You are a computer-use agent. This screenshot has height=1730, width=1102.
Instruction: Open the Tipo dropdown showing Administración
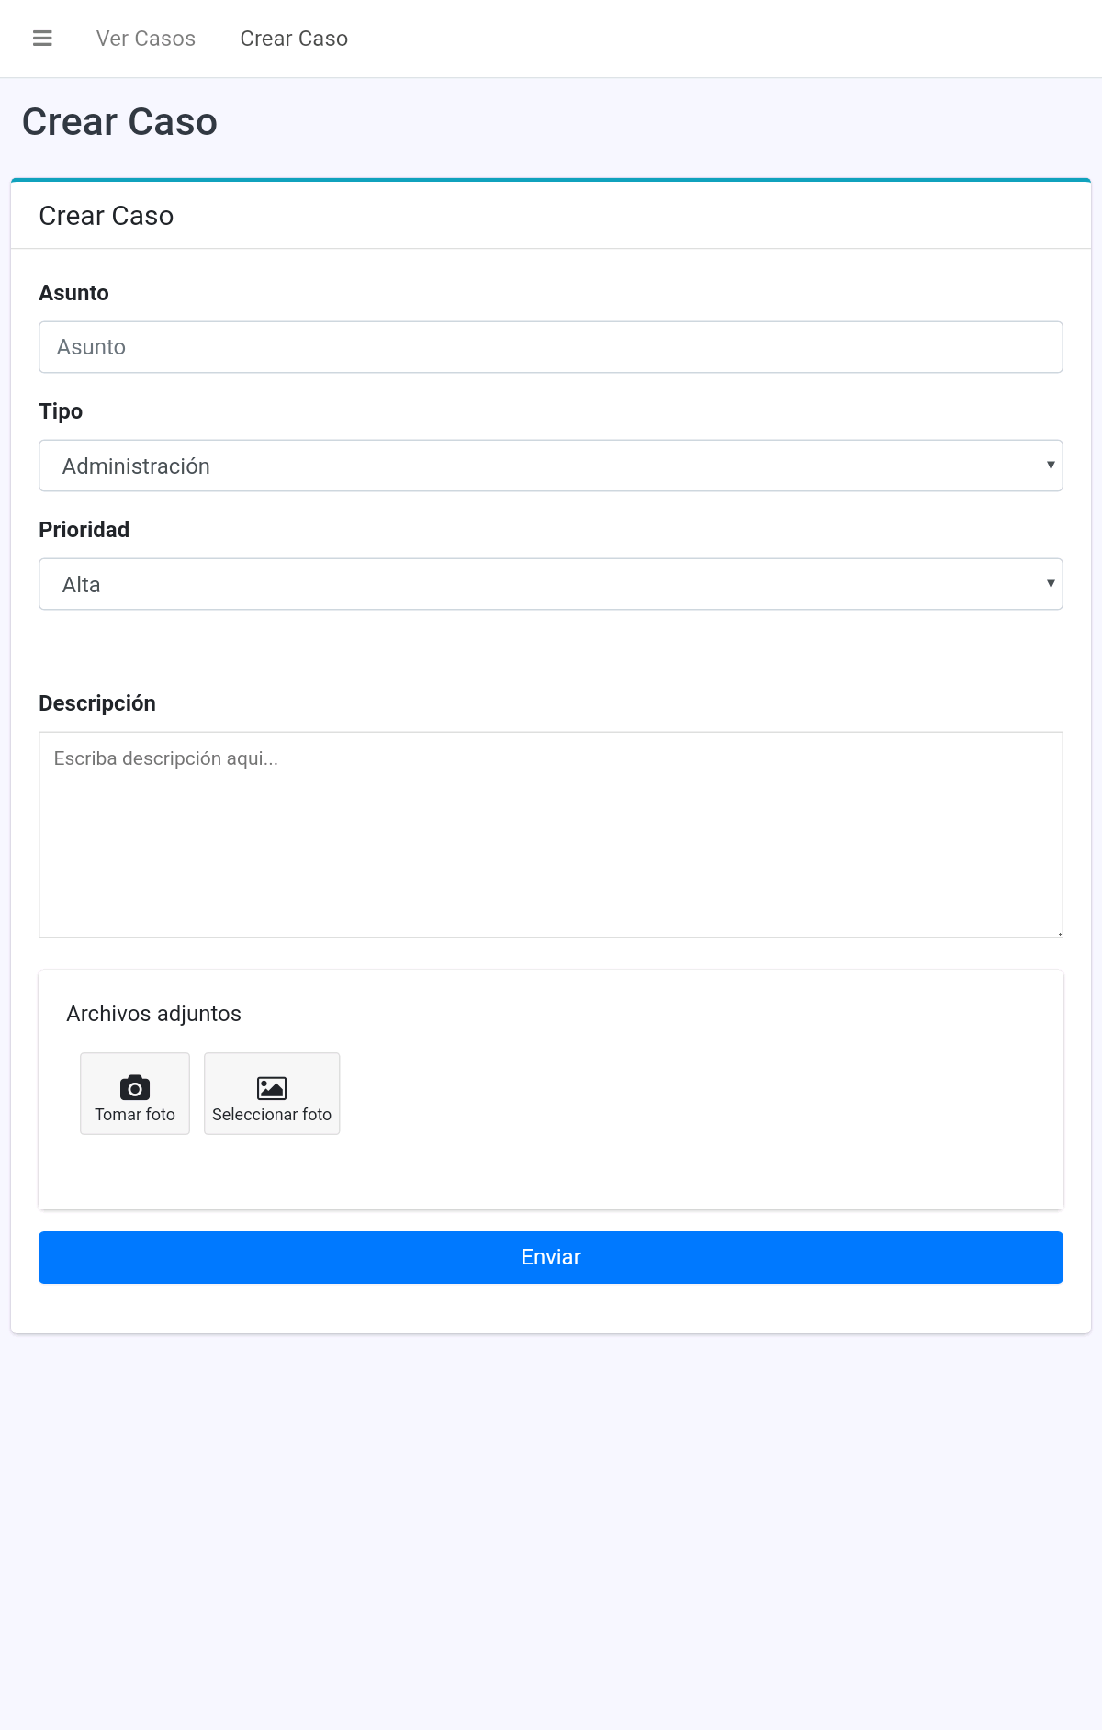point(551,466)
